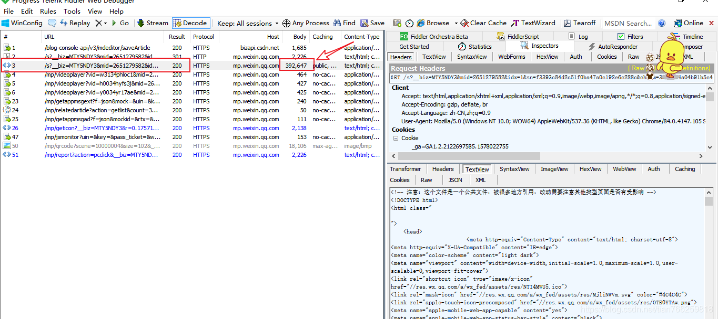
Task: Click the timer stopwatch toolbar icon
Action: click(x=409, y=23)
